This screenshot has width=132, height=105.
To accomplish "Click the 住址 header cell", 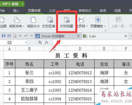I will coord(104,64).
